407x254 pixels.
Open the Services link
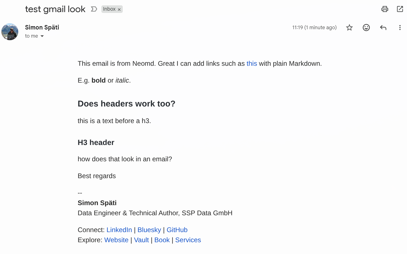point(188,240)
